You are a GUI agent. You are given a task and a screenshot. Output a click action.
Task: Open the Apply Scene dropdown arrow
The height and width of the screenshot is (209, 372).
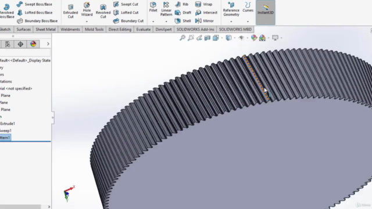tap(269, 38)
